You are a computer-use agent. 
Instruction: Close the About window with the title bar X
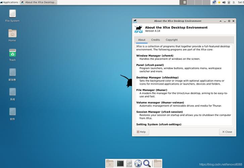[233, 21]
